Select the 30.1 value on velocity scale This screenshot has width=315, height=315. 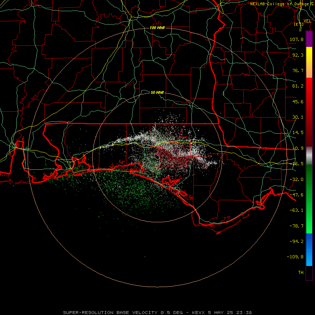click(298, 117)
